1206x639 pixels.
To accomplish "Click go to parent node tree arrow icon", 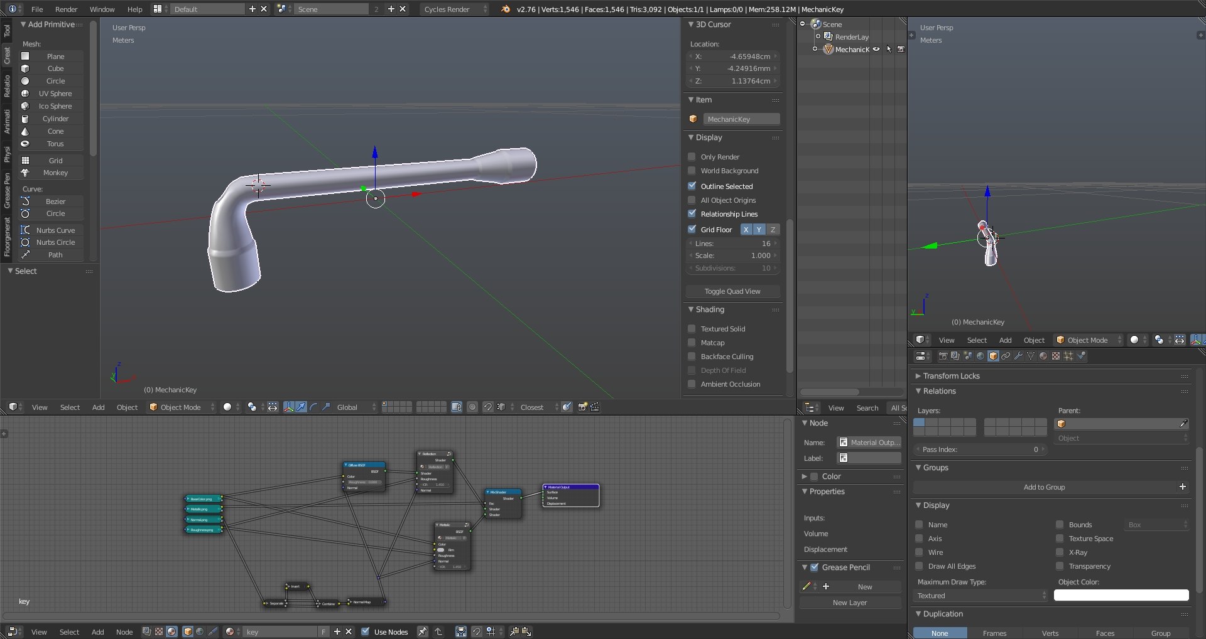I will [438, 632].
